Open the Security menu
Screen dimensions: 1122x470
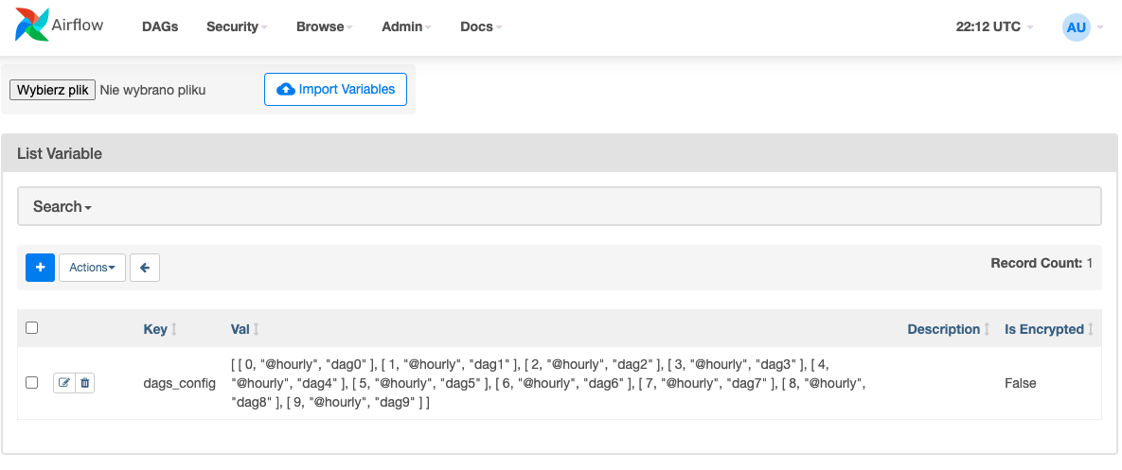237,26
